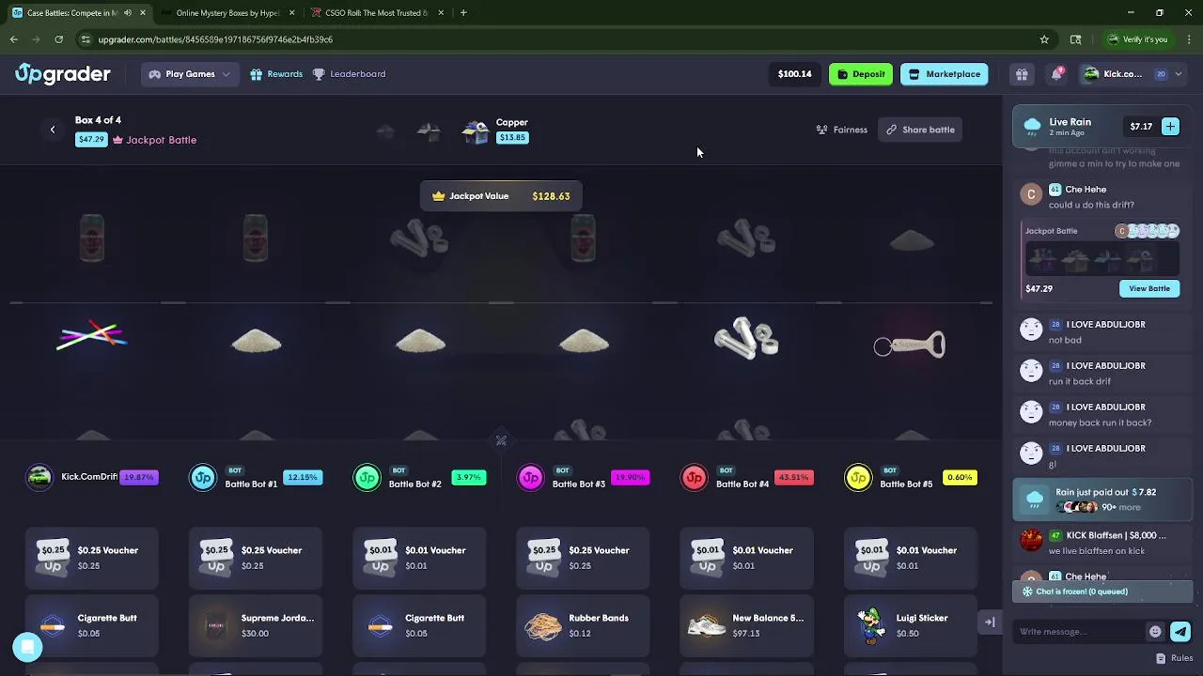1203x676 pixels.
Task: Open the support chat bubble
Action: click(27, 647)
